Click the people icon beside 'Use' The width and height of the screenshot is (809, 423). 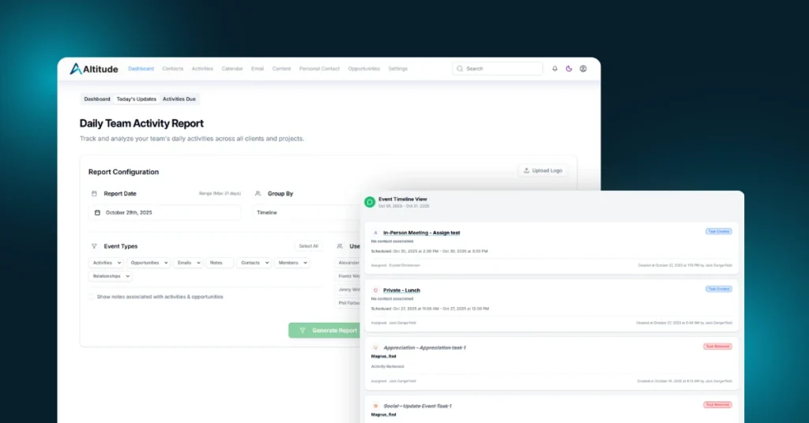340,246
